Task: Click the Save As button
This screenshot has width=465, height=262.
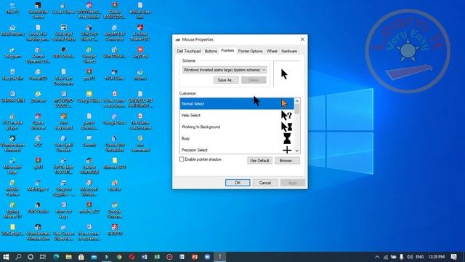Action: click(x=226, y=80)
